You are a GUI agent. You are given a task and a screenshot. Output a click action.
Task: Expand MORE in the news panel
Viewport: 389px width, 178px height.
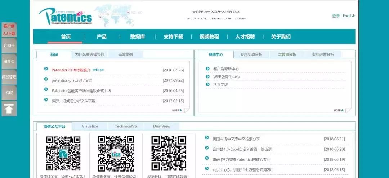(x=177, y=110)
